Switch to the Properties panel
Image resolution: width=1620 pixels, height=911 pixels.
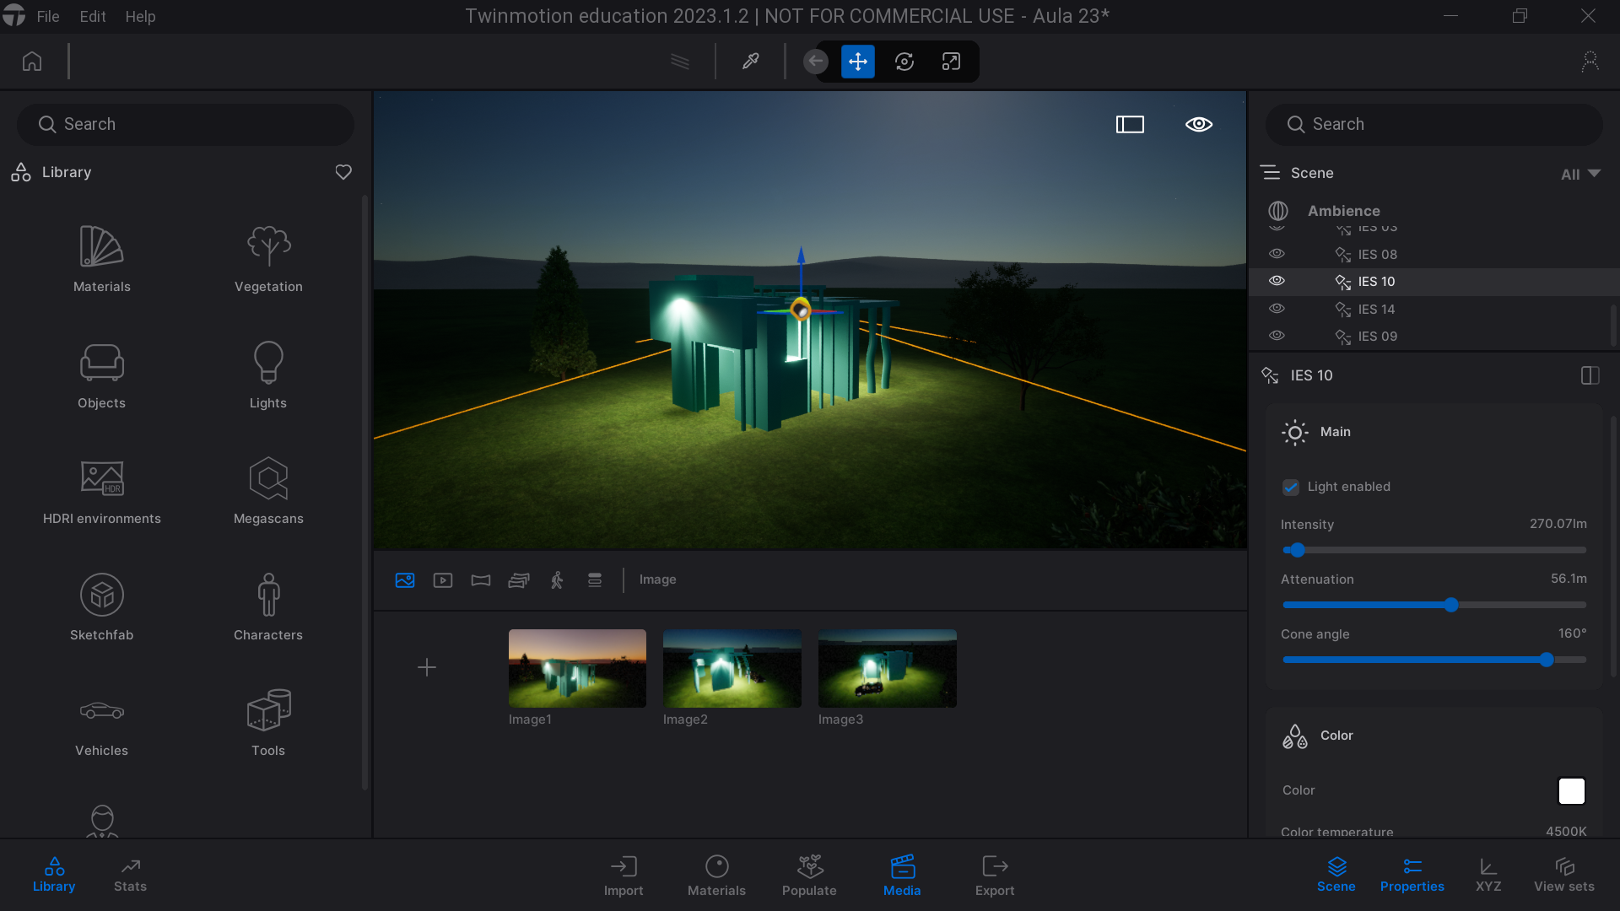(1412, 873)
